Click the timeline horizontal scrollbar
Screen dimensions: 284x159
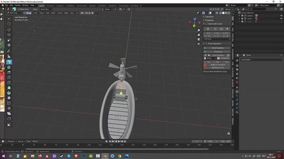click(x=117, y=149)
